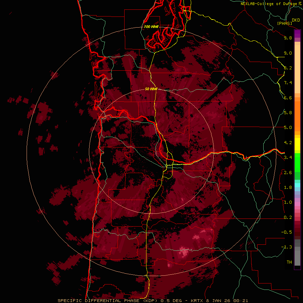Click the 9.8 scale value
The height and width of the screenshot is (303, 303).
click(288, 38)
